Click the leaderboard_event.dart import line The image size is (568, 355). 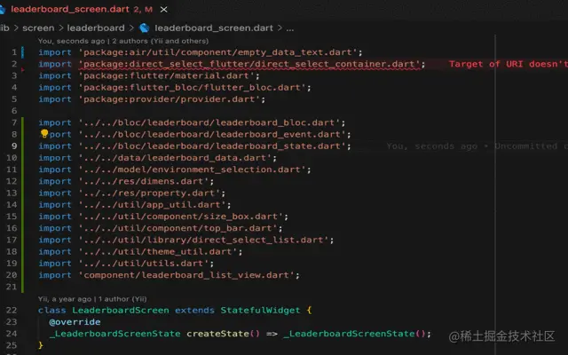tap(194, 134)
